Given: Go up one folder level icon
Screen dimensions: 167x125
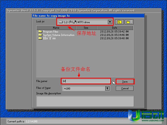Looking at the screenshot, I should coord(119,22).
